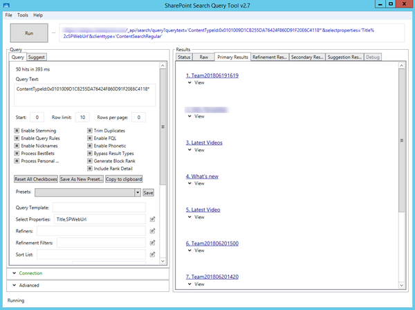The width and height of the screenshot is (415, 310).
Task: Toggle Enable Stemming checkbox
Action: [x=17, y=131]
